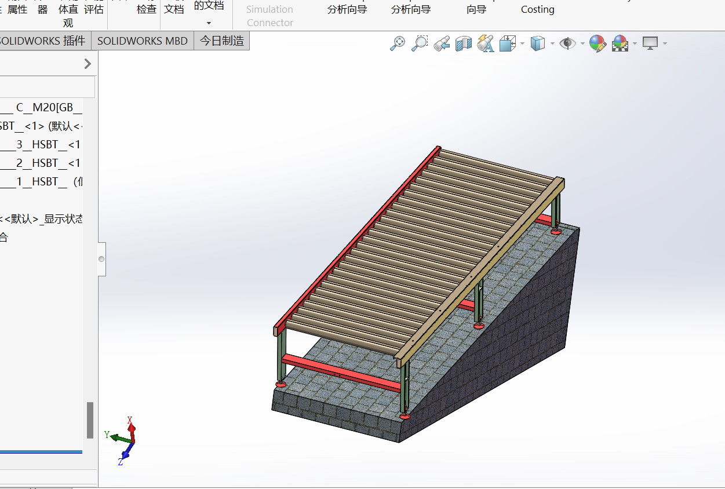
Task: Toggle the Hide/Show Items eye icon
Action: [567, 43]
